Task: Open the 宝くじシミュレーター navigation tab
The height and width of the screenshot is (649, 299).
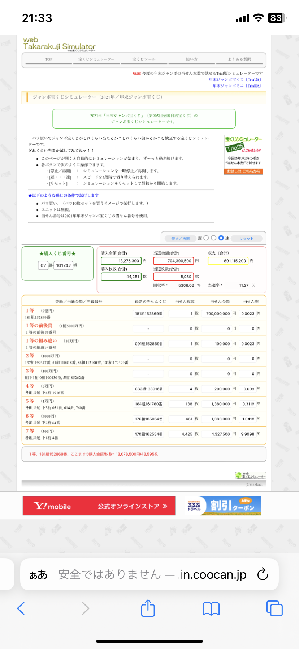Action: click(96, 59)
